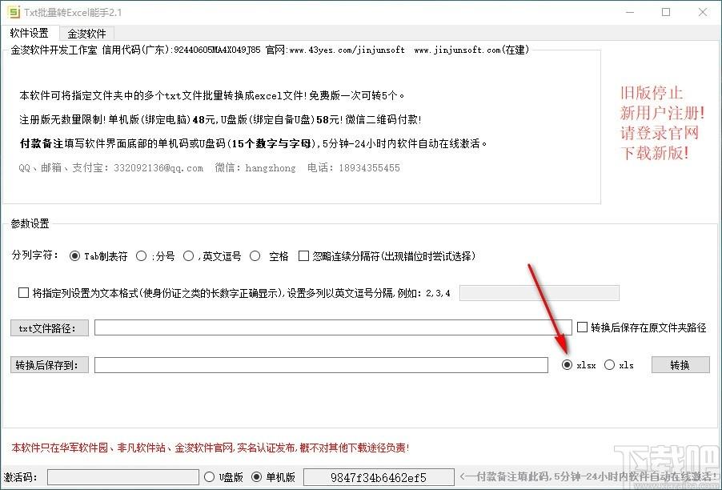
Task: Click the txt文件路径 button
Action: (50, 328)
